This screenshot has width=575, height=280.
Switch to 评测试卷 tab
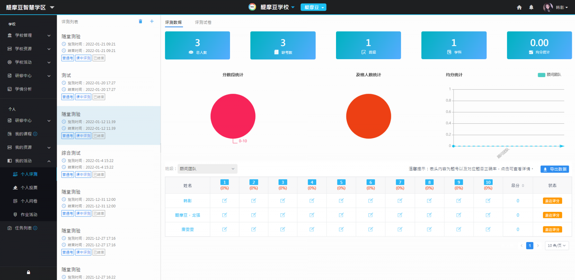203,23
